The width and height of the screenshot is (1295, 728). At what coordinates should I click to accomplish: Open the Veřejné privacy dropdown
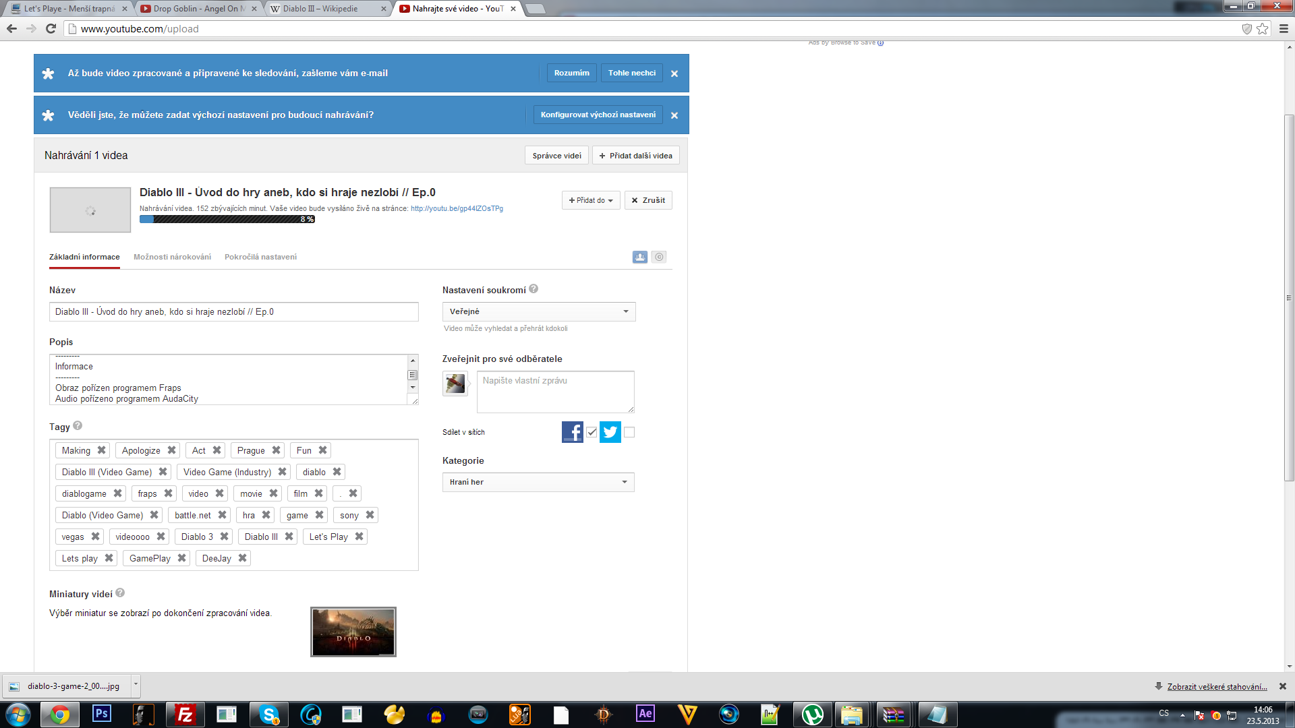[538, 311]
